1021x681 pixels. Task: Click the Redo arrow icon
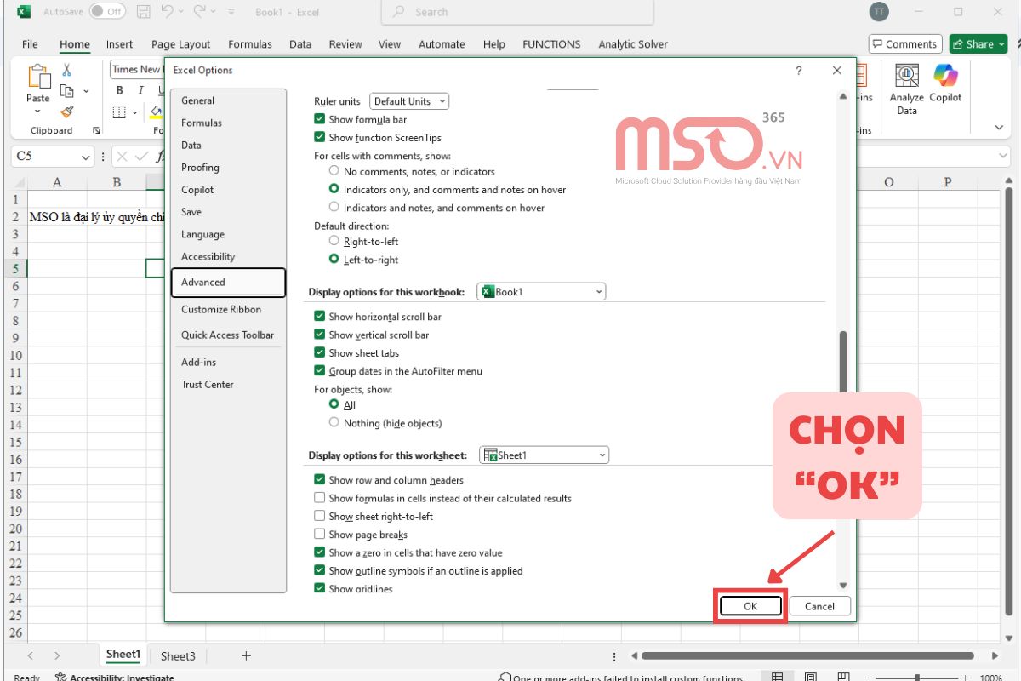198,12
